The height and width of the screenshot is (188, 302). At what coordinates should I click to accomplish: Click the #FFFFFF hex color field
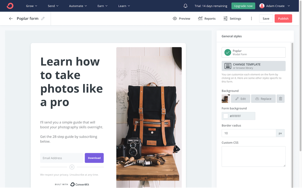[239, 116]
